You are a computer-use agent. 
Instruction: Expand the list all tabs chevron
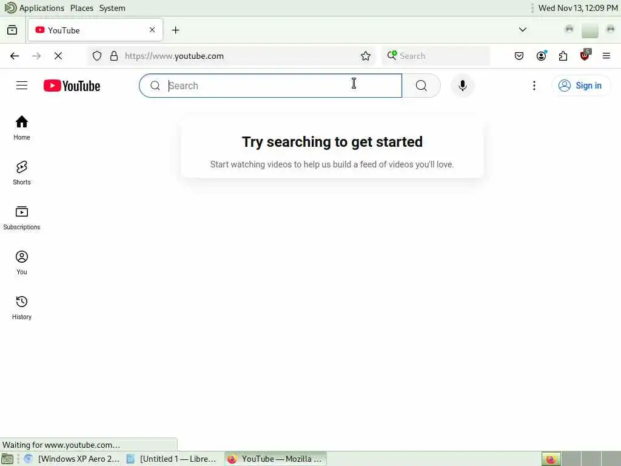(x=523, y=30)
